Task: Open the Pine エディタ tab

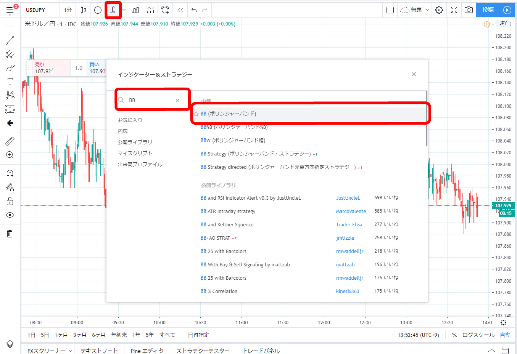Action: click(x=147, y=351)
